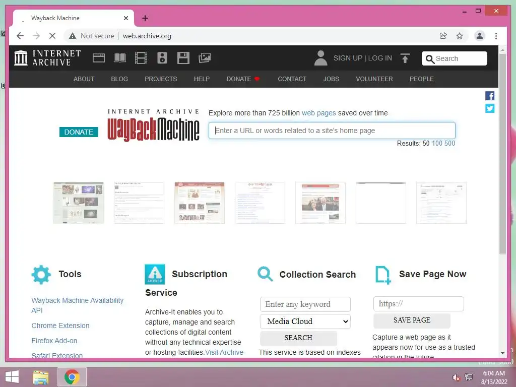Image resolution: width=516 pixels, height=387 pixels.
Task: Go back to previous page
Action: tap(20, 36)
